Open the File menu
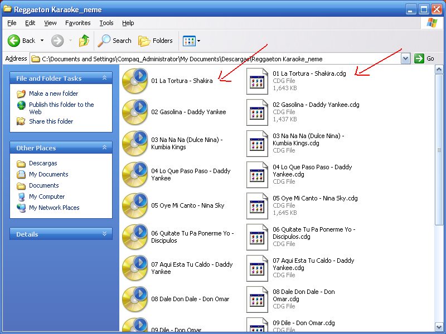The width and height of the screenshot is (446, 334). 12,23
